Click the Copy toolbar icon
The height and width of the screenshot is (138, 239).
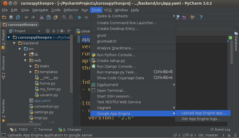(48, 17)
